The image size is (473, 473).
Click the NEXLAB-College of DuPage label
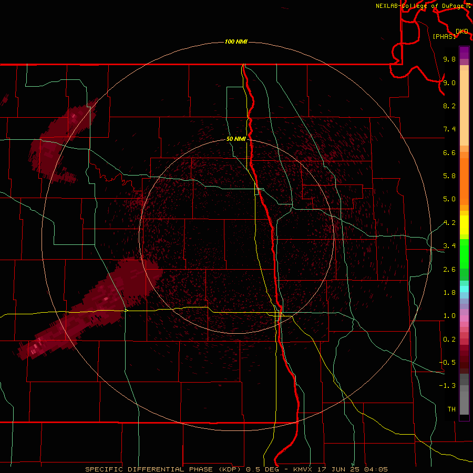pos(420,6)
